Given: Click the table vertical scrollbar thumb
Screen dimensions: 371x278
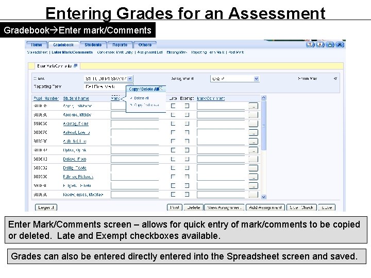Looking at the screenshot, I should coord(264,126).
